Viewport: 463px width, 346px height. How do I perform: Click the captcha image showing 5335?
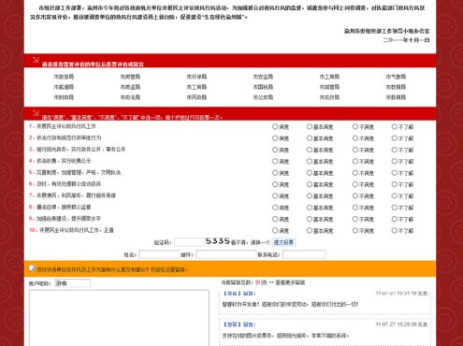[x=217, y=241]
